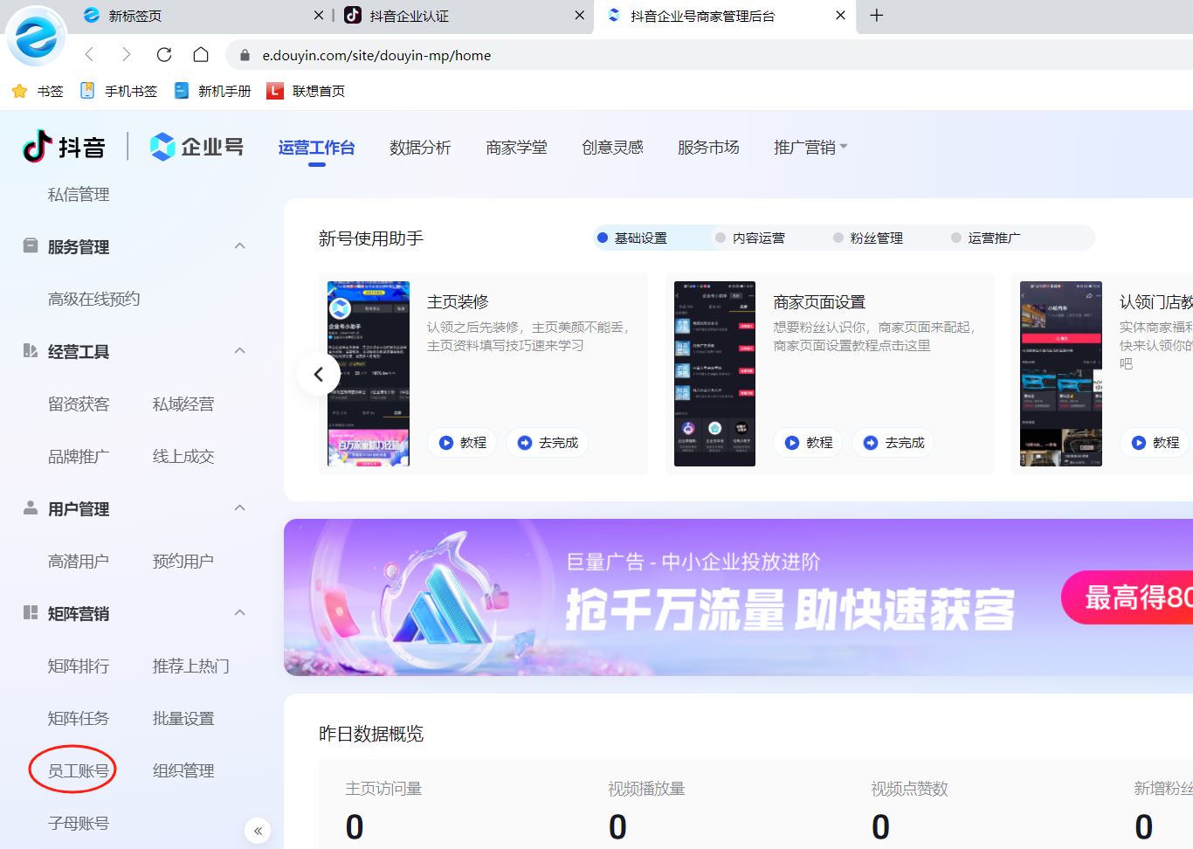Open 私信管理 in sidebar
This screenshot has height=849, width=1193.
point(79,195)
